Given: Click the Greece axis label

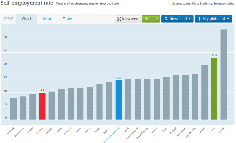Looking at the screenshot, I should point(221,130).
